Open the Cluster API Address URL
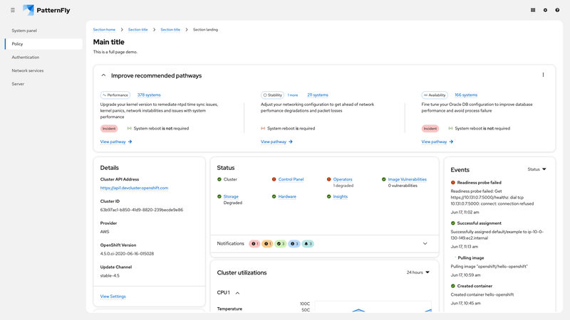 click(134, 188)
